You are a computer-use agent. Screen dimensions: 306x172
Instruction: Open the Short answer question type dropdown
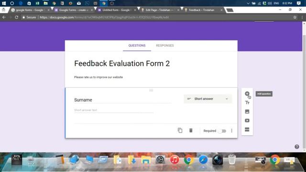(208, 99)
